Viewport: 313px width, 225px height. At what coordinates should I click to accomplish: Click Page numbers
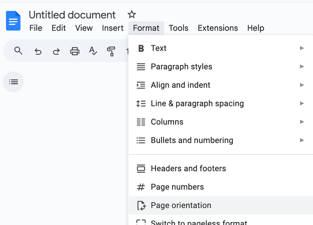(x=177, y=187)
